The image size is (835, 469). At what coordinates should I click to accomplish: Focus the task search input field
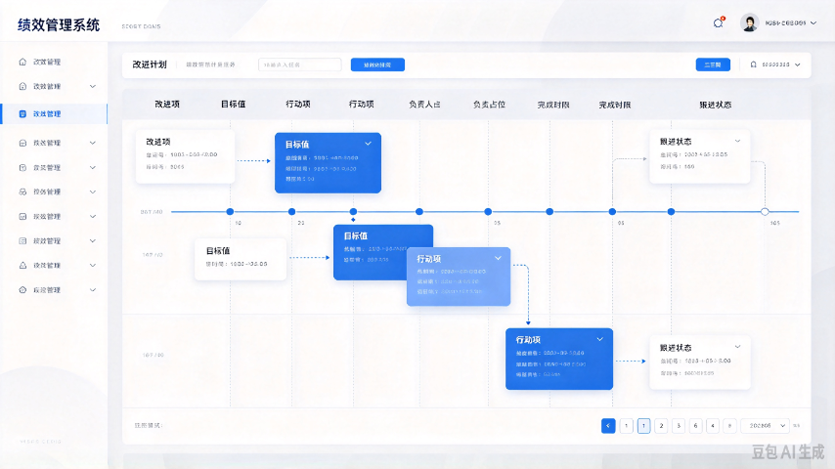pos(300,64)
